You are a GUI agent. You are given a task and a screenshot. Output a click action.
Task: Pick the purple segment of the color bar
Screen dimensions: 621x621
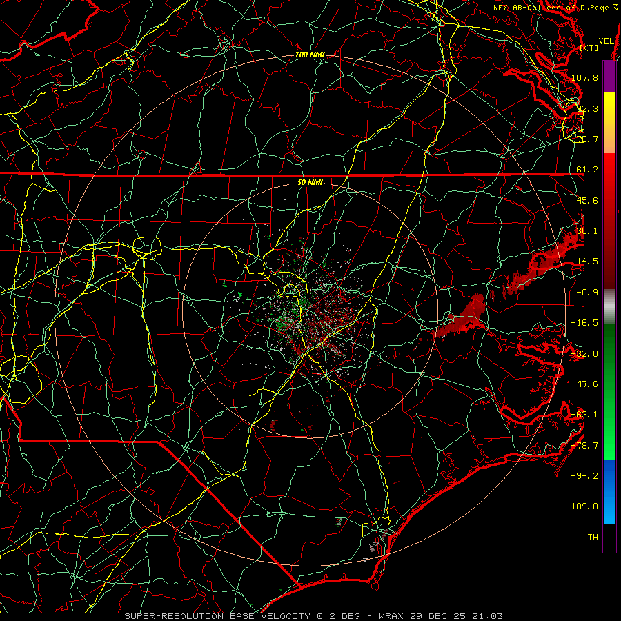(609, 77)
